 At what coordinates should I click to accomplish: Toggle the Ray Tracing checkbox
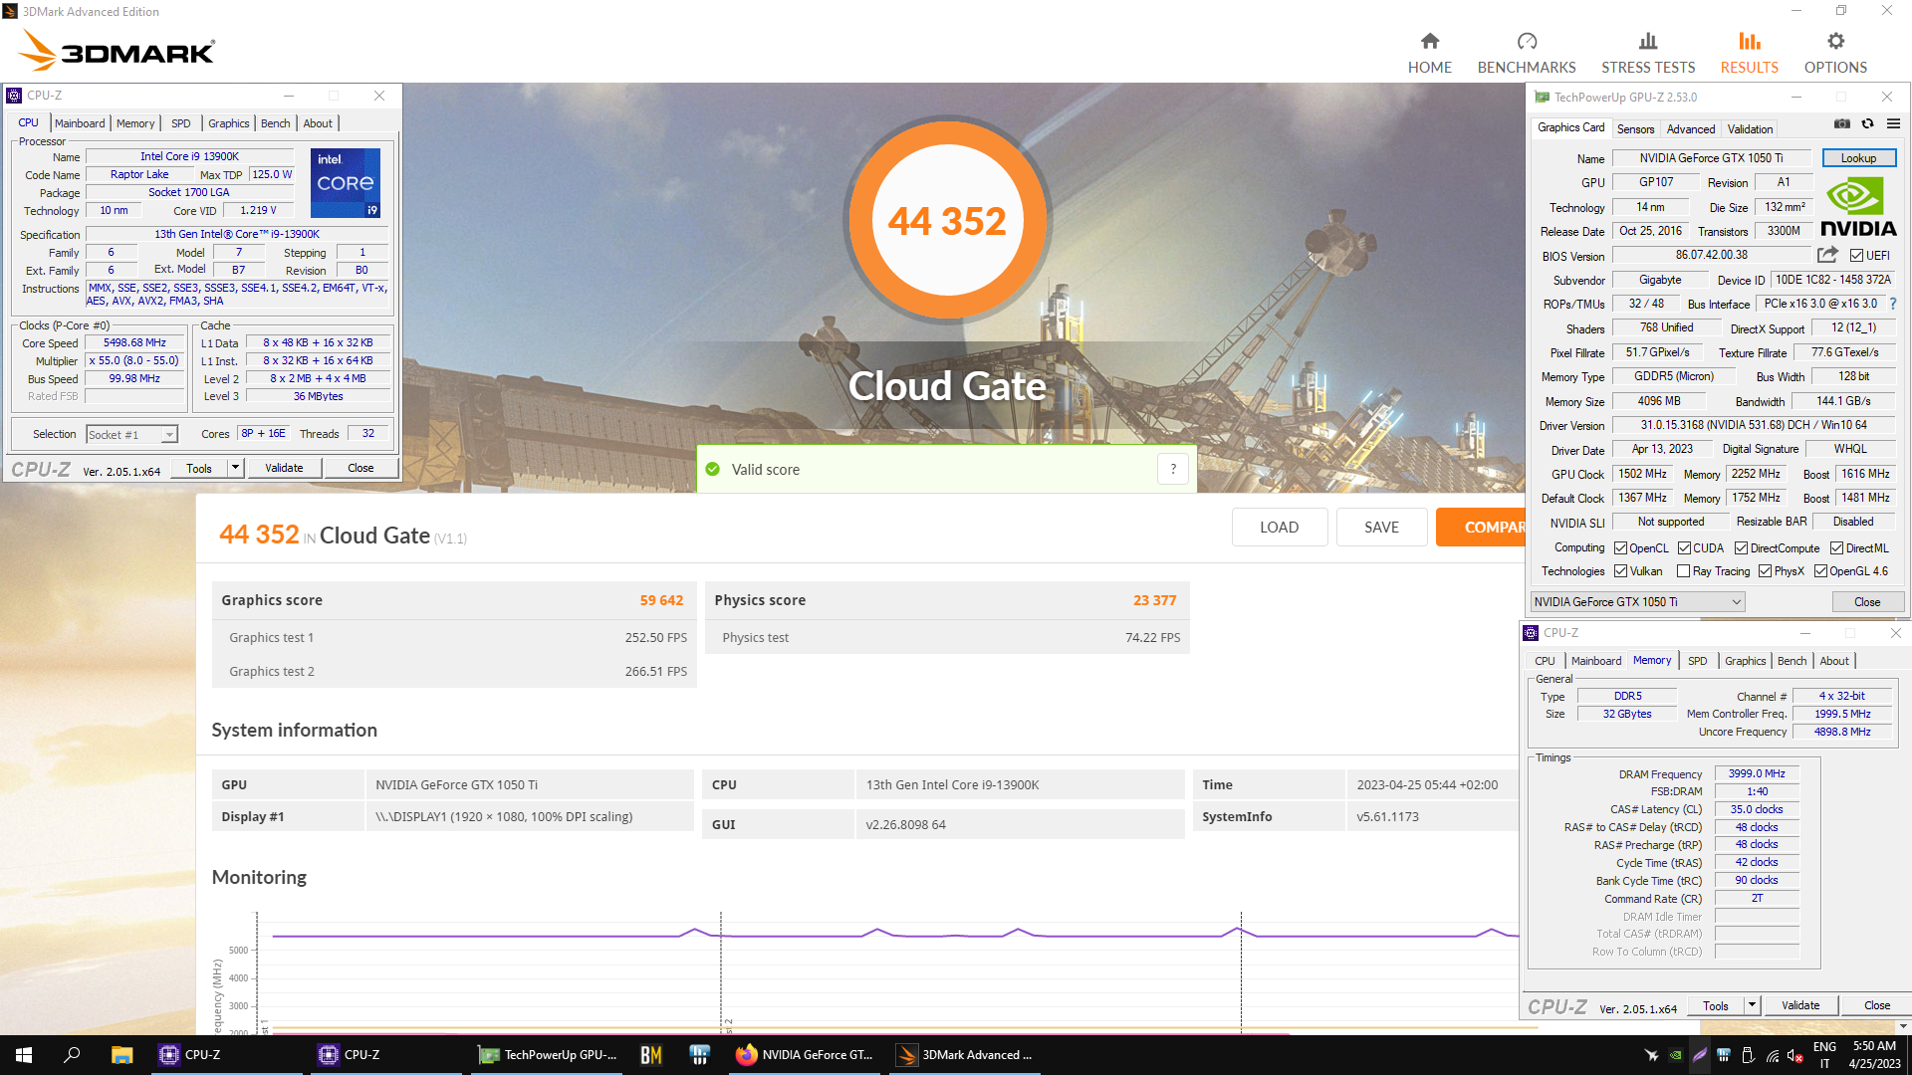coord(1683,571)
